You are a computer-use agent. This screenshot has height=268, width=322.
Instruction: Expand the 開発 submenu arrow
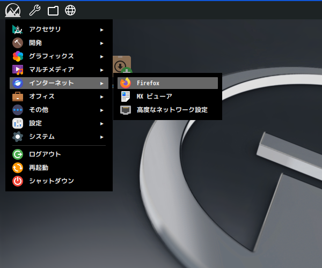[102, 43]
